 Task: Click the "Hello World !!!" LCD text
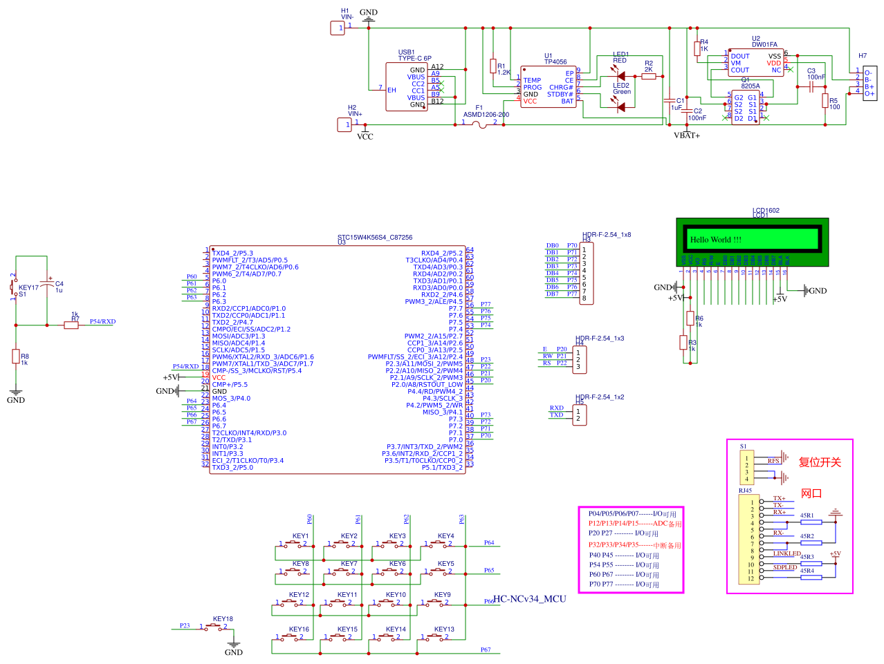click(716, 240)
